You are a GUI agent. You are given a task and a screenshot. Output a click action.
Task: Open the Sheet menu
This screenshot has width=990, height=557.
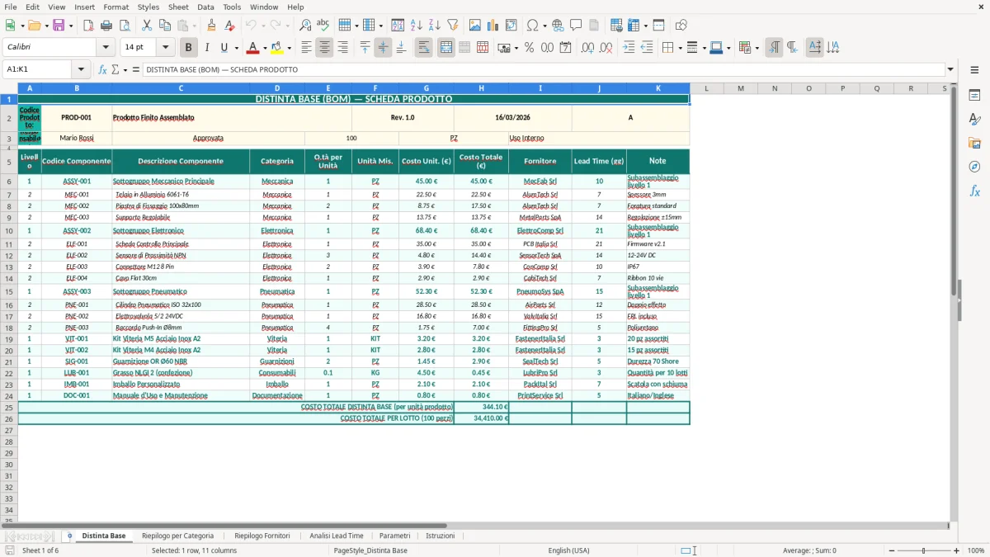(x=178, y=7)
